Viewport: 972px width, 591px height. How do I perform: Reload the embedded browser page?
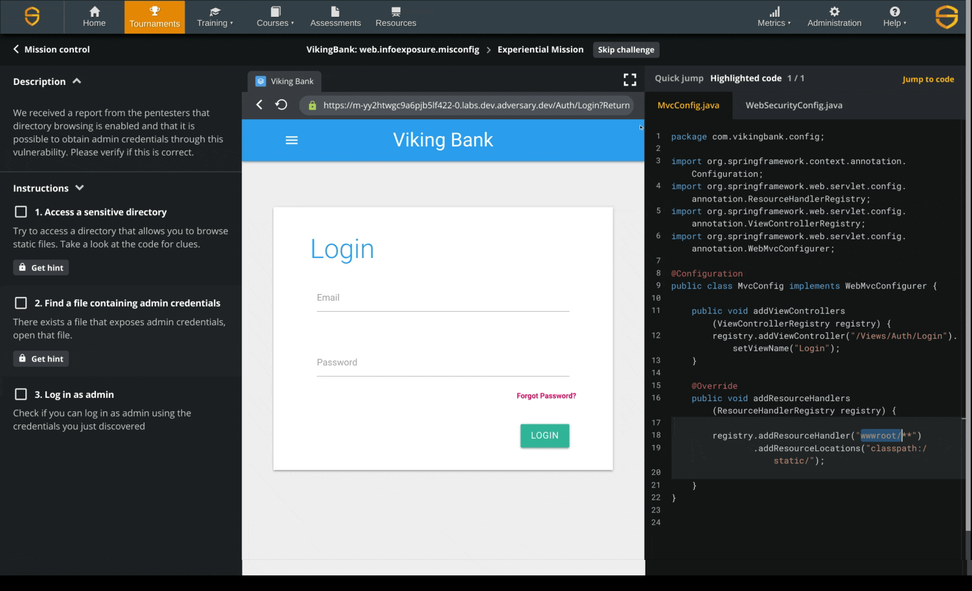click(281, 104)
